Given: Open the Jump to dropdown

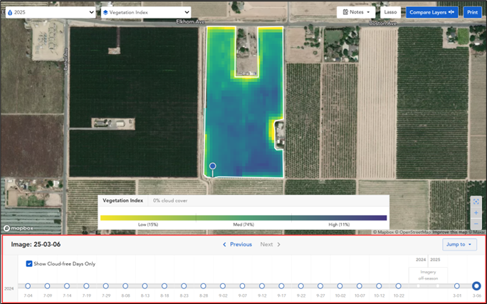Looking at the screenshot, I should point(459,244).
